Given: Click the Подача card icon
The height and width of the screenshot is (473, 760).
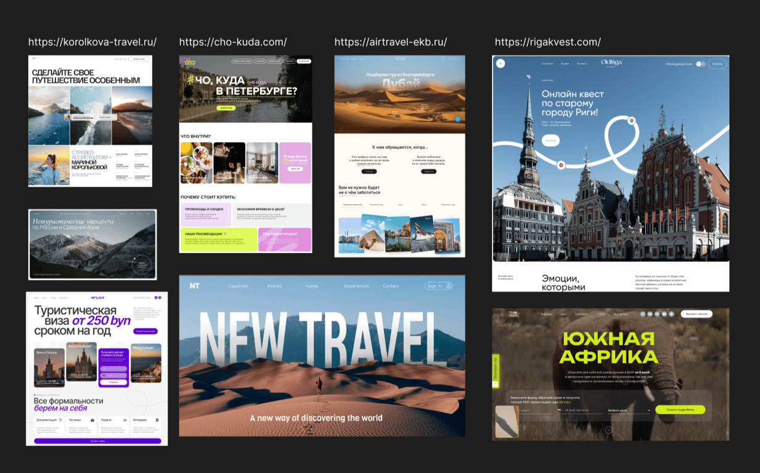Looking at the screenshot, I should (x=125, y=420).
